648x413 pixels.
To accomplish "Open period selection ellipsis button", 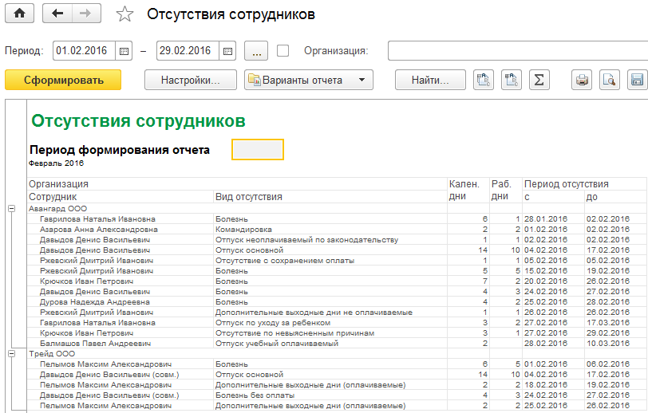I will (256, 51).
